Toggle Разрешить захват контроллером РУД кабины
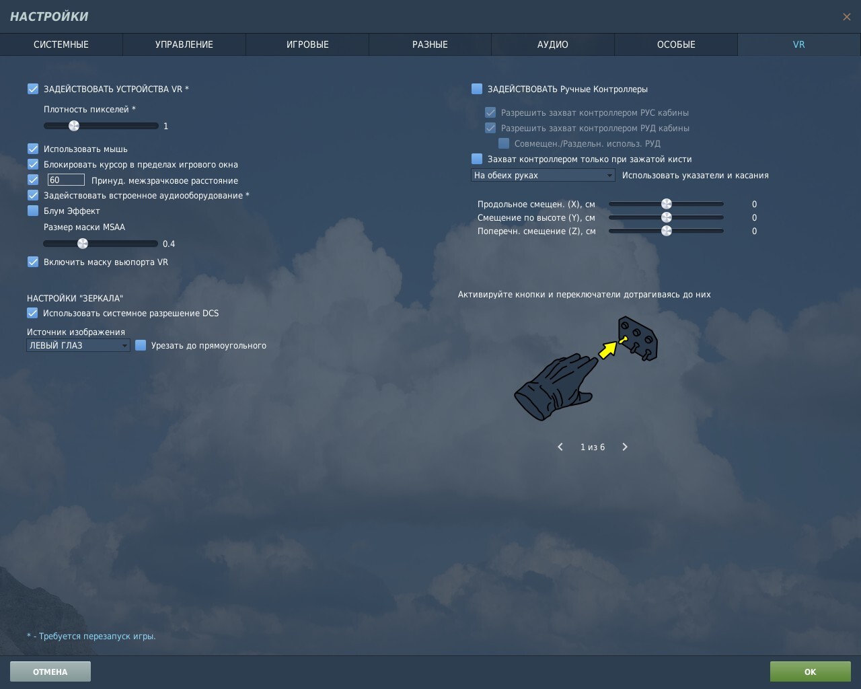This screenshot has width=861, height=689. click(490, 128)
